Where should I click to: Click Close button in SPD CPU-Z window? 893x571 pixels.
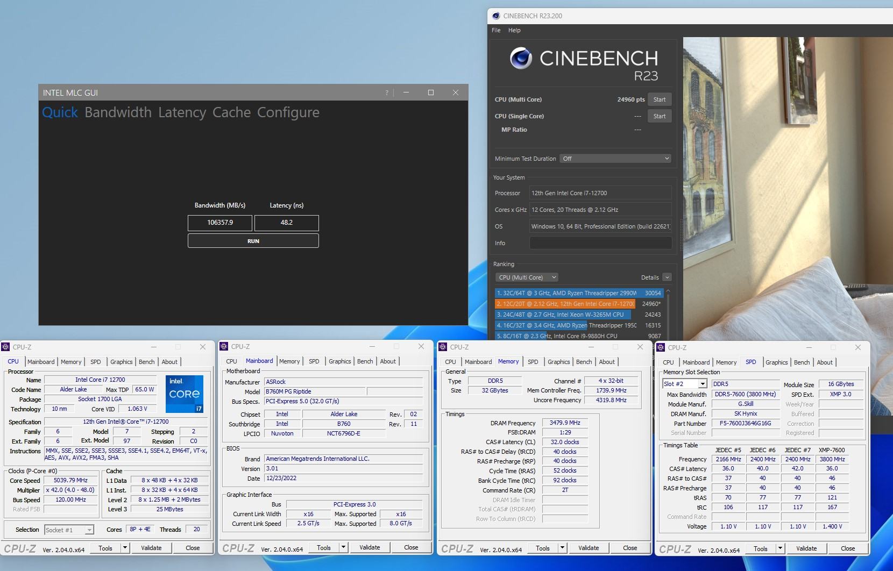click(848, 548)
